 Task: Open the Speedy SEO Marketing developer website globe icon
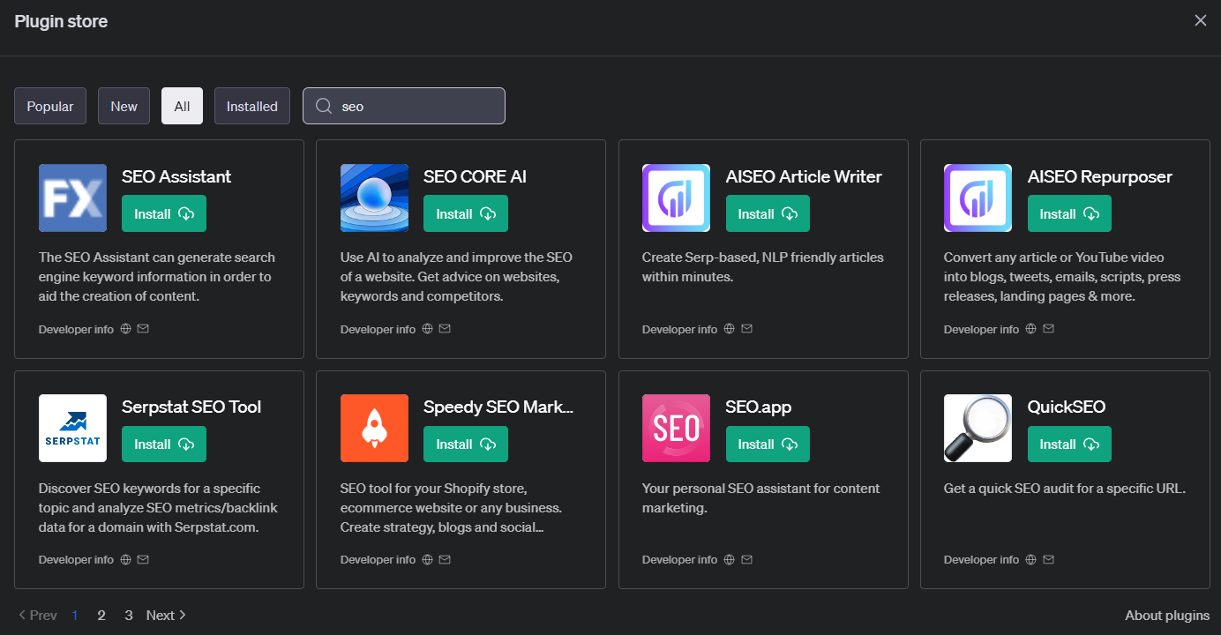[428, 559]
